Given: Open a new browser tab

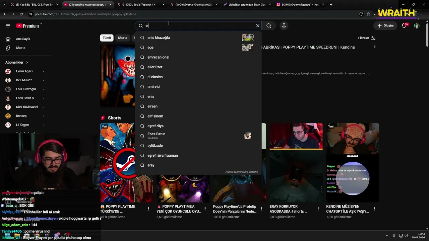Looking at the screenshot, I should point(331,5).
